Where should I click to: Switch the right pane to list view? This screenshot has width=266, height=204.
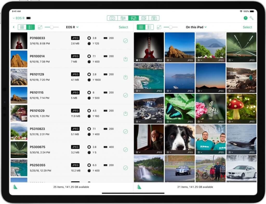pyautogui.click(x=149, y=27)
